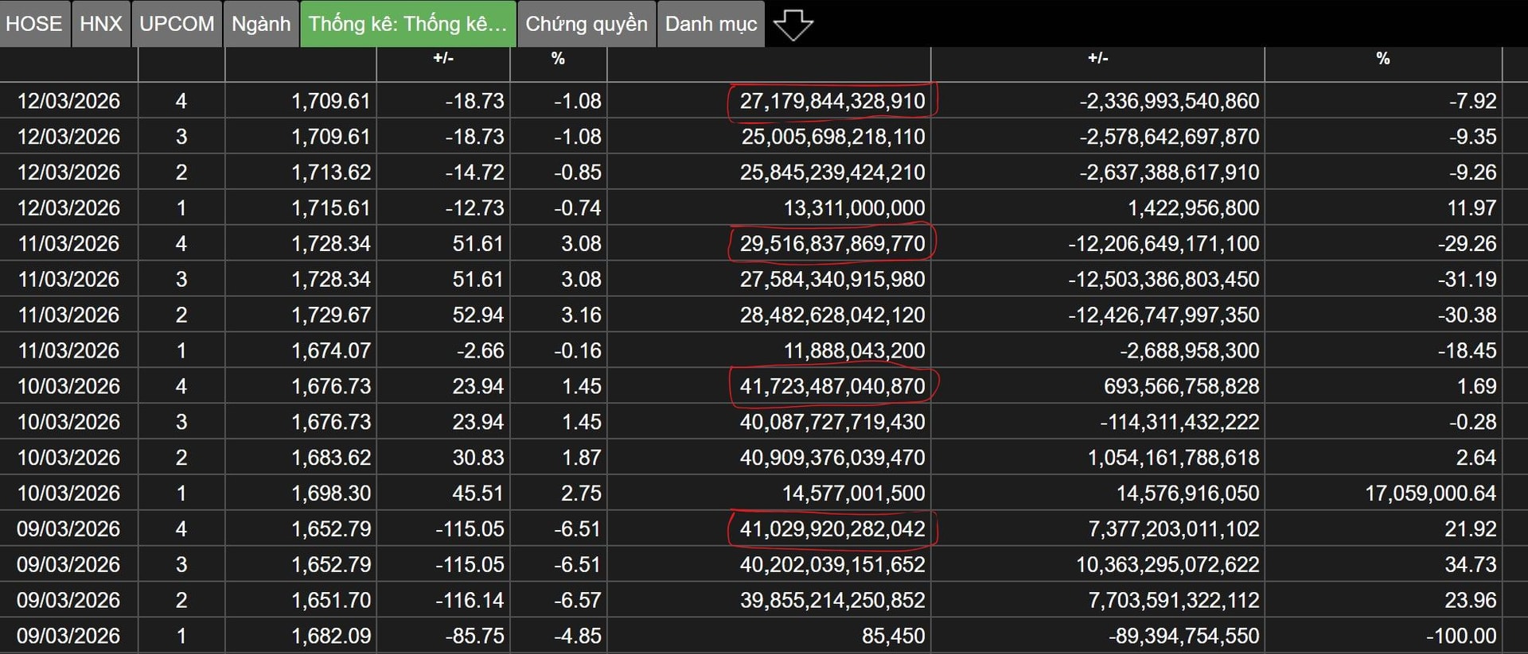The width and height of the screenshot is (1528, 654).
Task: Select the index value 1,674.07
Action: coord(330,350)
